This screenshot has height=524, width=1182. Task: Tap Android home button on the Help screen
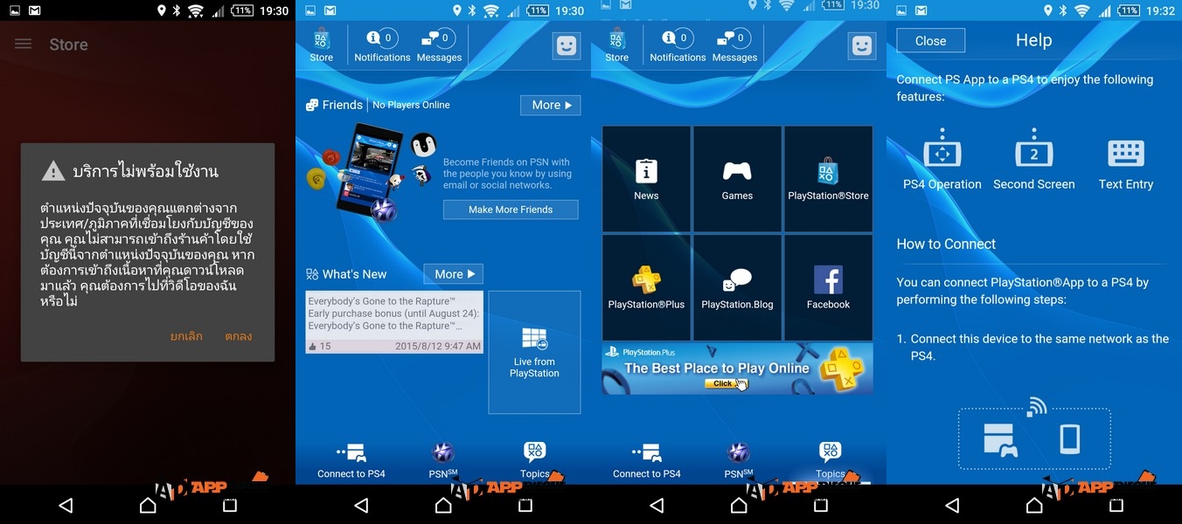1034,506
